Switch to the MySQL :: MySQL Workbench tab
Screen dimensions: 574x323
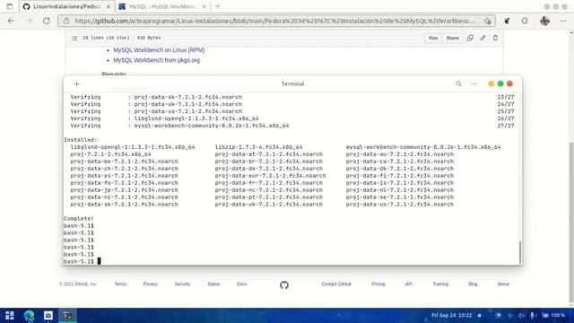(163, 6)
